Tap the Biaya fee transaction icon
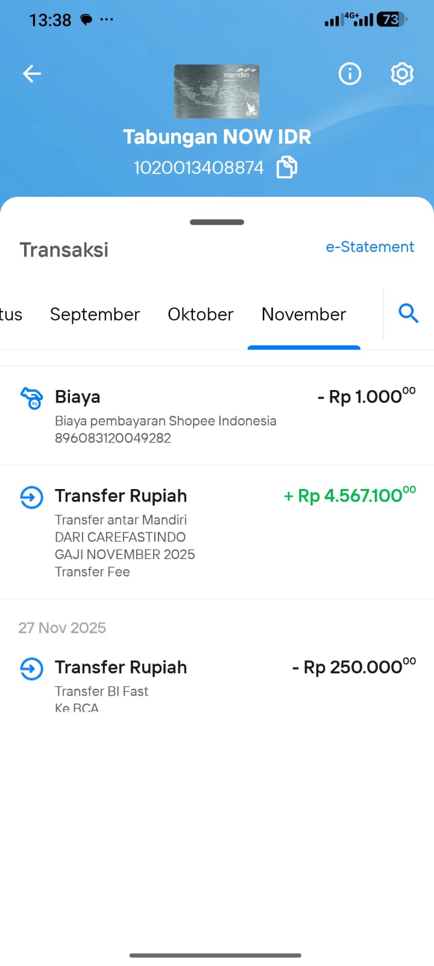The image size is (434, 966). pos(32,398)
